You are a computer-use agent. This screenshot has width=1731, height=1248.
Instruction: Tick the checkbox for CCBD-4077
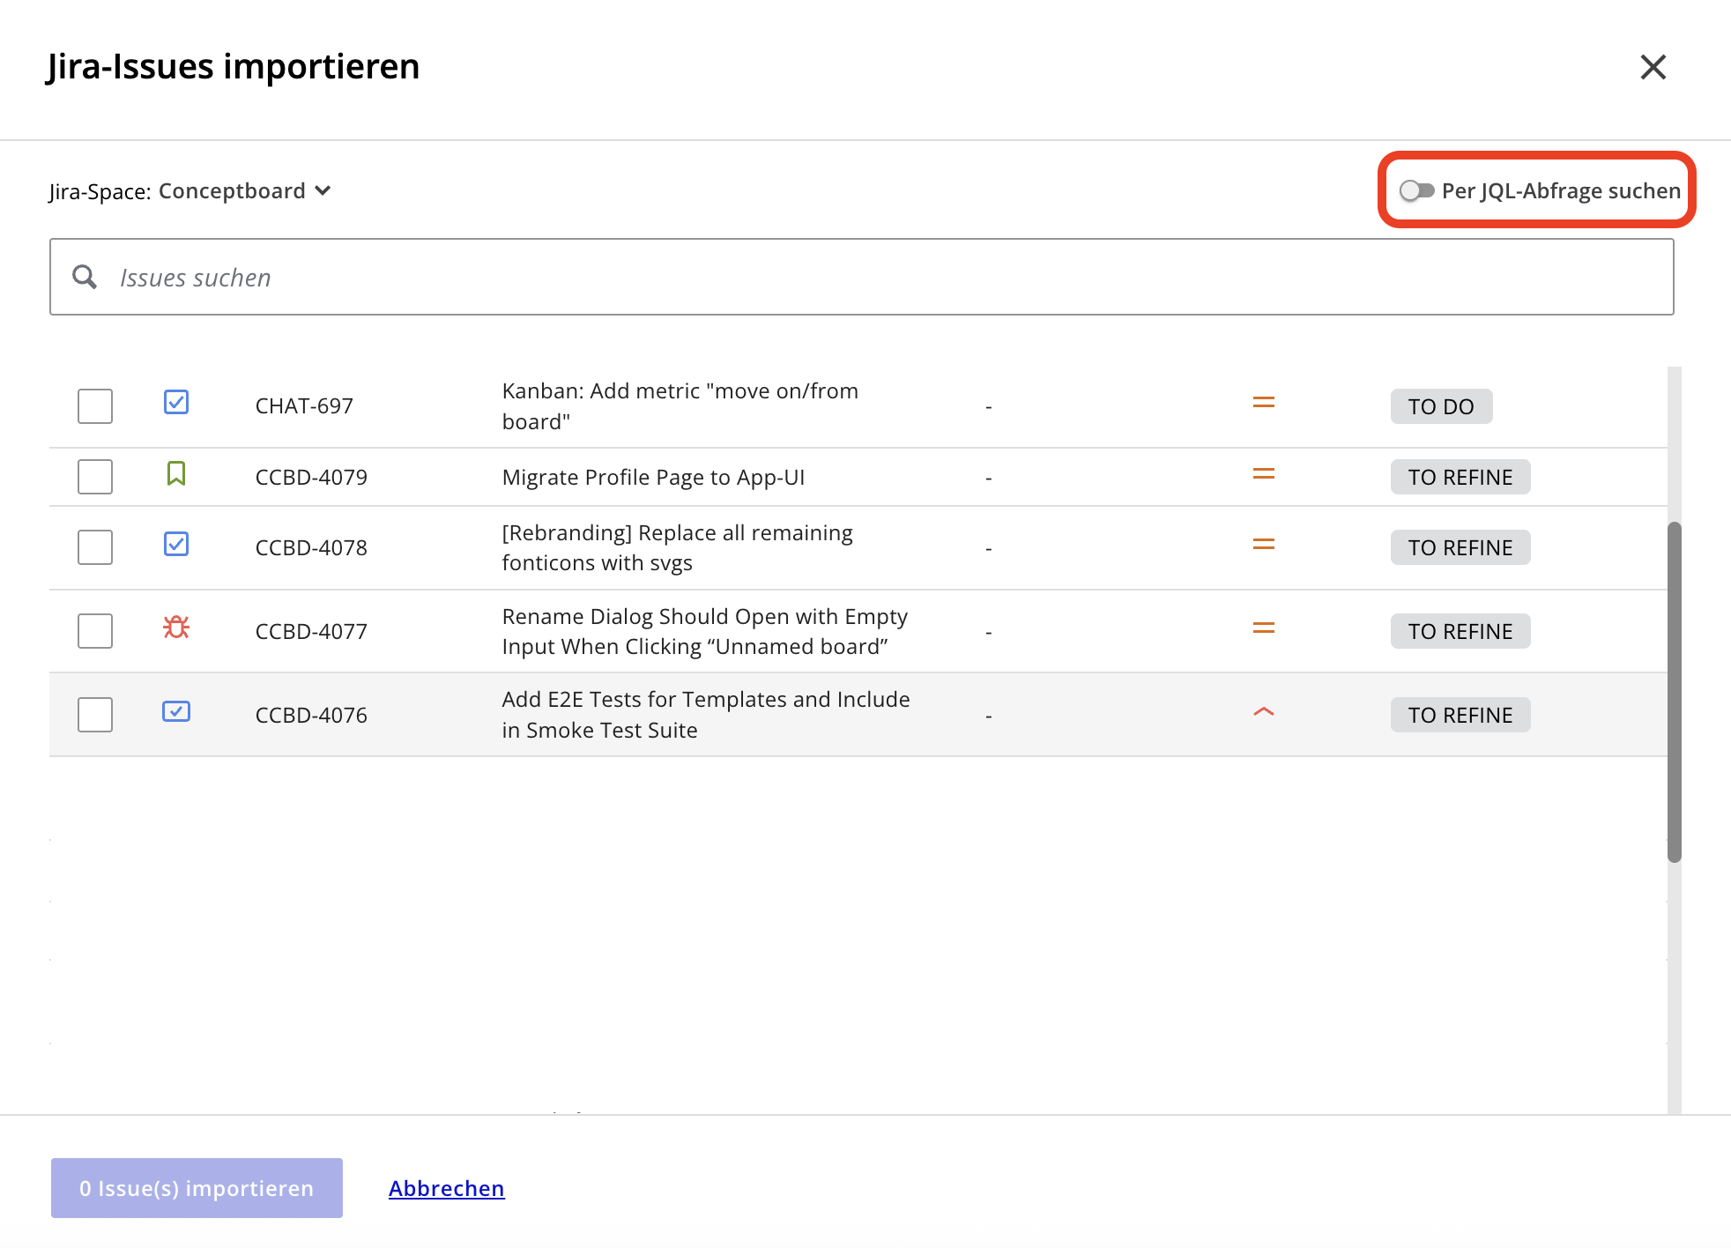pyautogui.click(x=95, y=631)
